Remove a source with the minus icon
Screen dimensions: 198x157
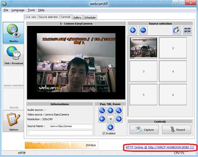coord(143,30)
